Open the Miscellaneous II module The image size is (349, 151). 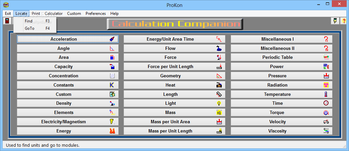(282, 48)
